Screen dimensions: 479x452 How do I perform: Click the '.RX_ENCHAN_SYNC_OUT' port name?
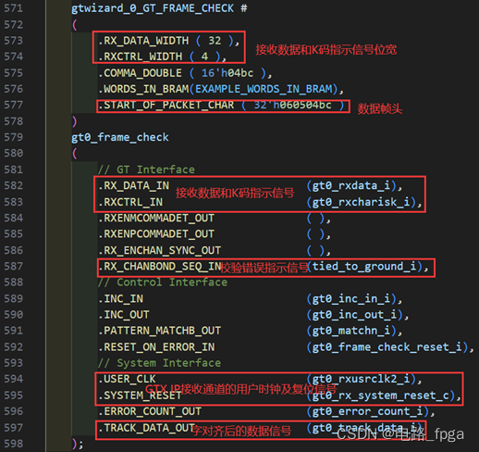pos(160,250)
